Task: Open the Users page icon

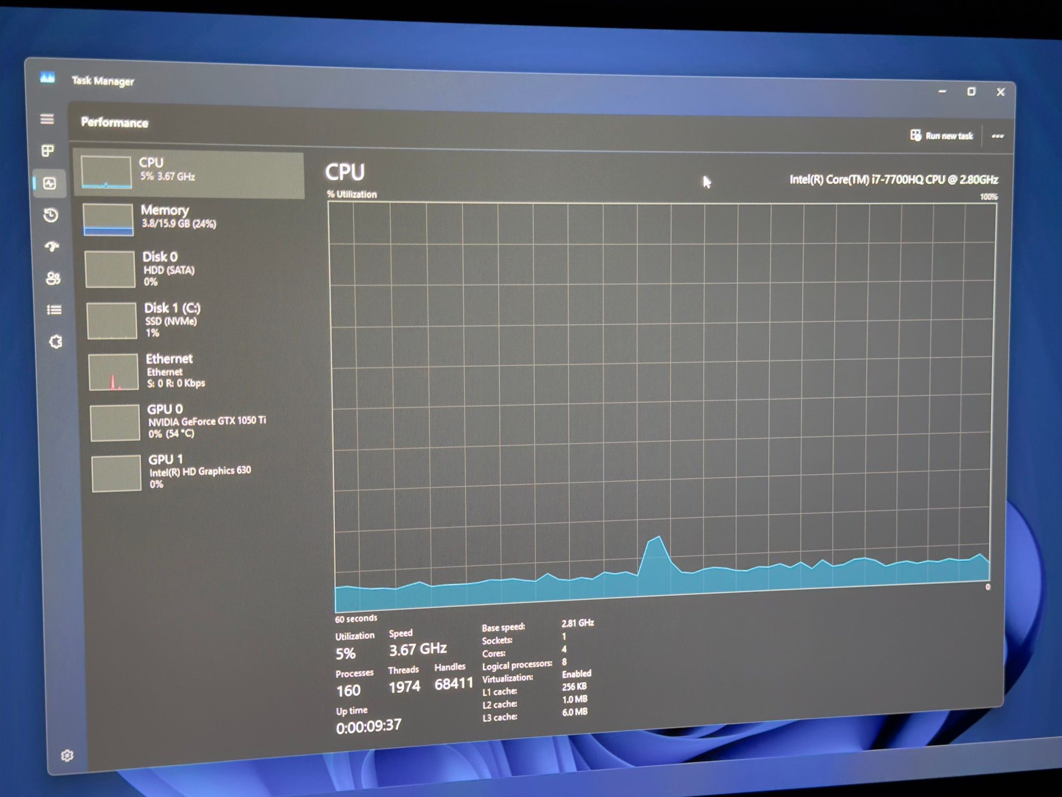Action: [x=53, y=278]
